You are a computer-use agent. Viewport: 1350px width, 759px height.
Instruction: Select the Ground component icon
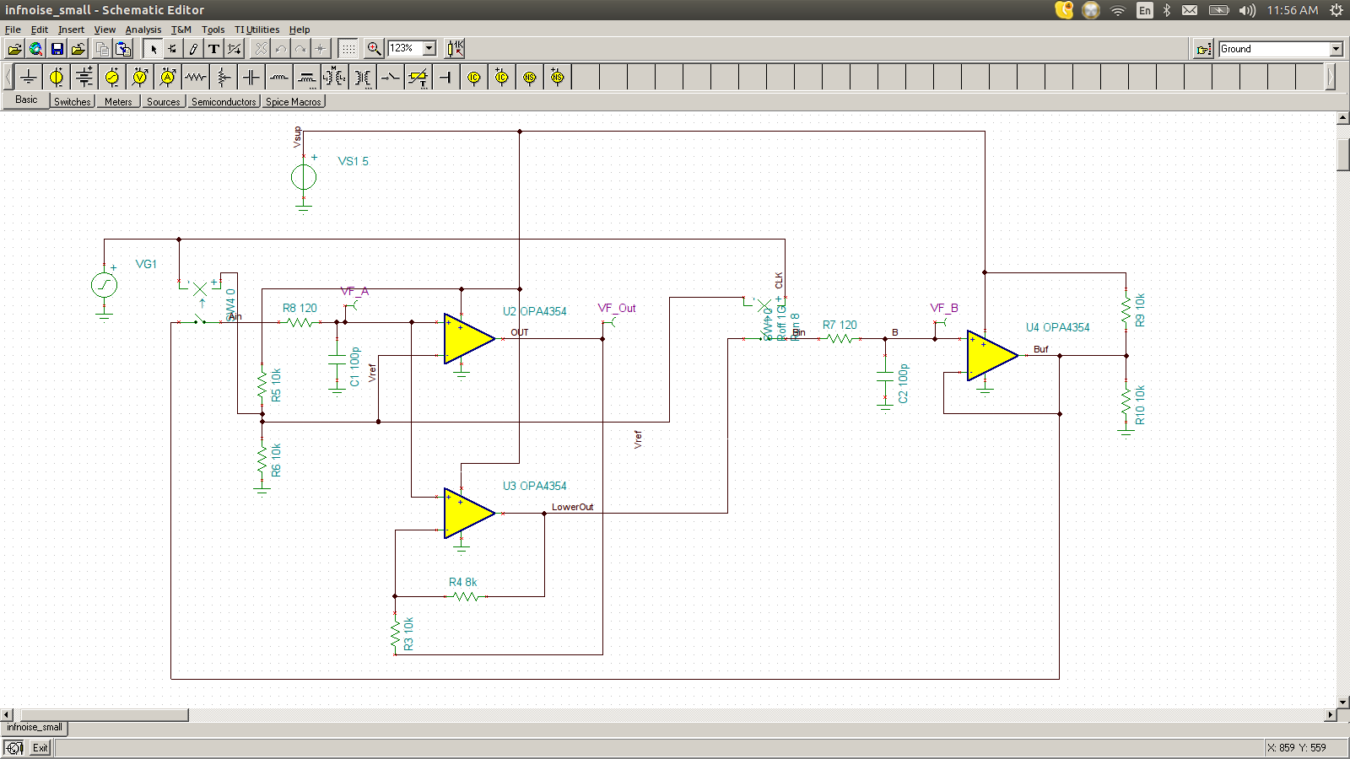[x=28, y=76]
